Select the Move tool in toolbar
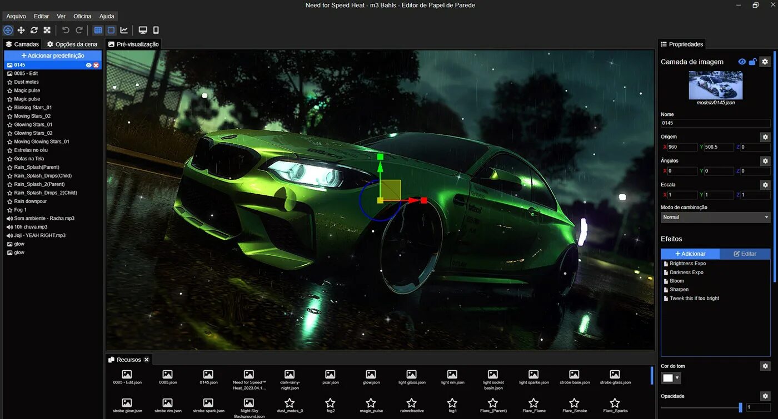This screenshot has width=778, height=419. (x=21, y=30)
